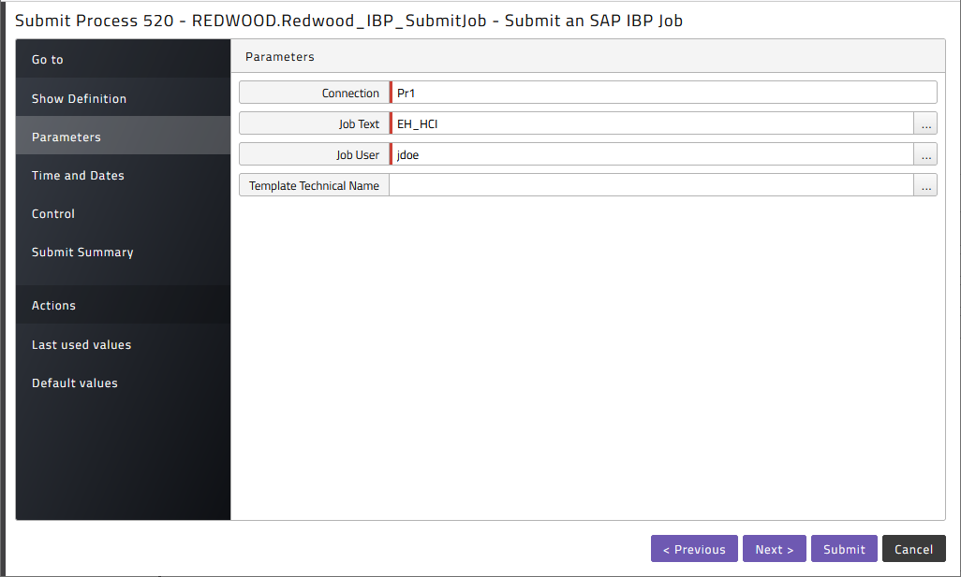The image size is (961, 577).
Task: Click the Actions sidebar heading
Action: 124,305
